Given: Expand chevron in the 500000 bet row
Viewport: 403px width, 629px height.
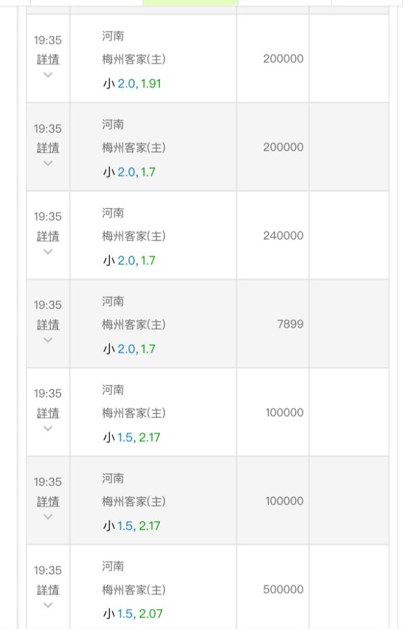Looking at the screenshot, I should pyautogui.click(x=48, y=605).
